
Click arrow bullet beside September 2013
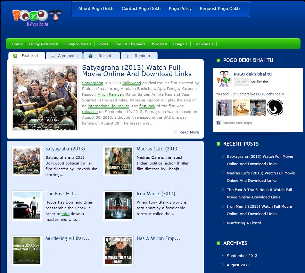pyautogui.click(x=222, y=256)
